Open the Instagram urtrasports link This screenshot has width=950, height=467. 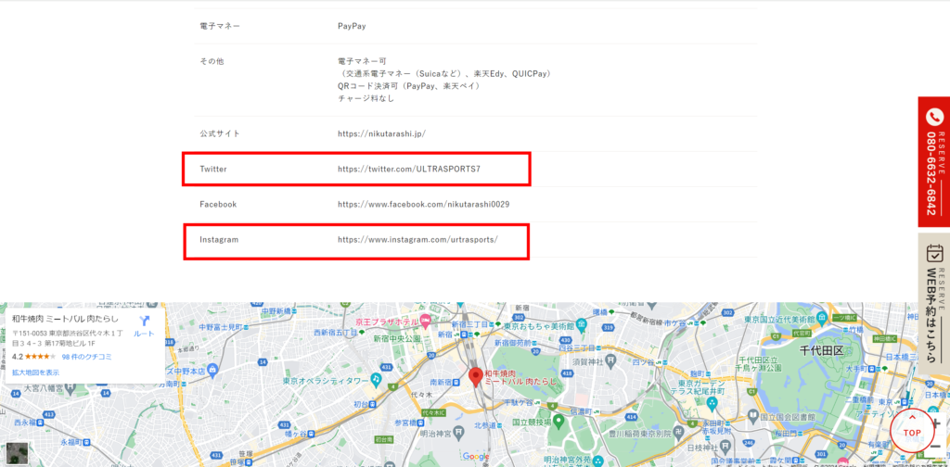coord(417,239)
